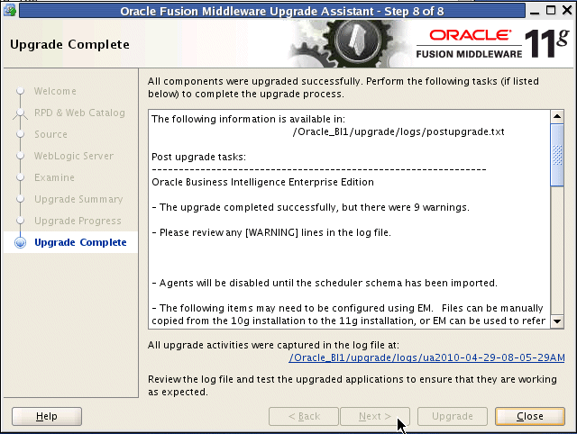Select the RPD & Web Catalog step
The height and width of the screenshot is (434, 577).
pyautogui.click(x=79, y=113)
